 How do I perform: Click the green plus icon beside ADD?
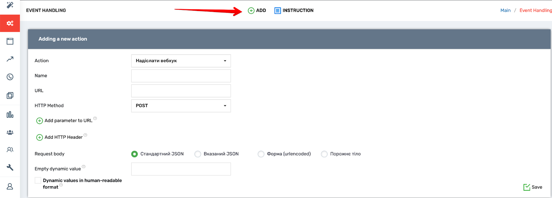[x=251, y=11]
